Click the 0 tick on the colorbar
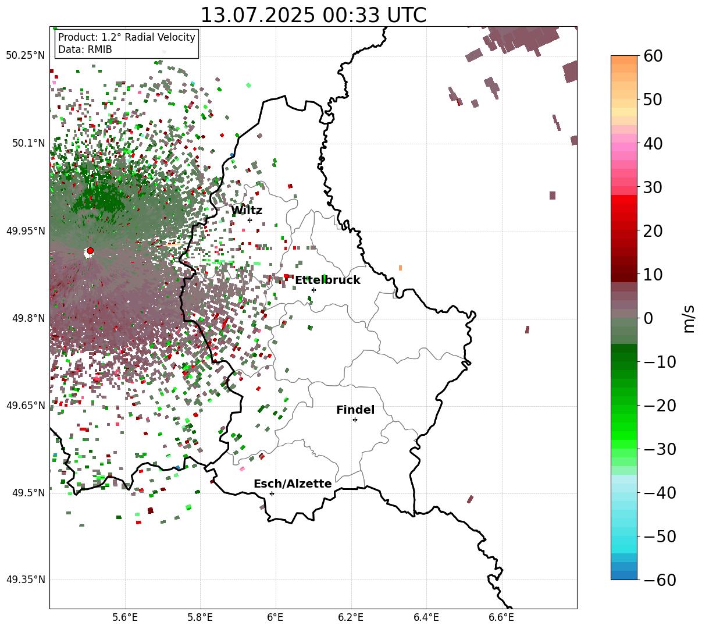 tap(649, 318)
